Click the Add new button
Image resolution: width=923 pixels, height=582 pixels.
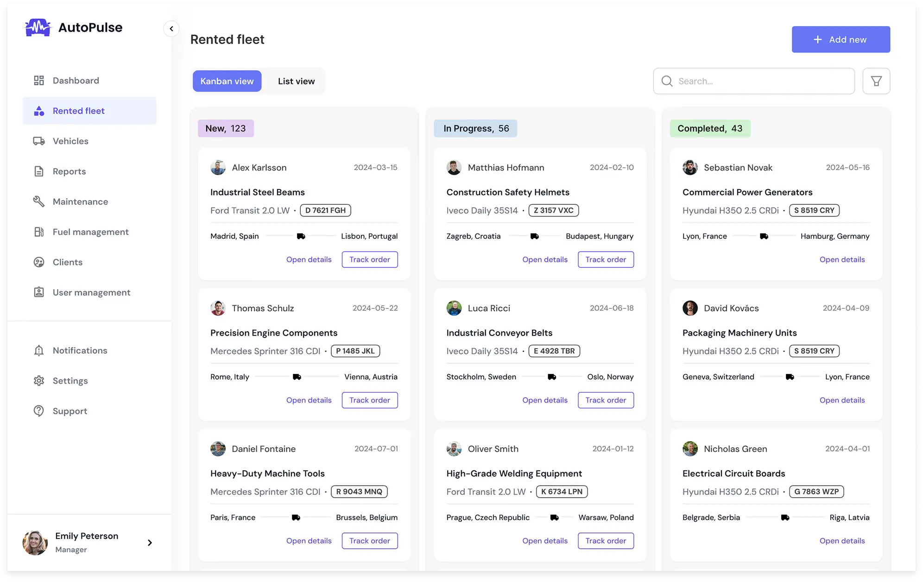841,39
